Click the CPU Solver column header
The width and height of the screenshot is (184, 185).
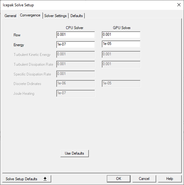(75, 28)
